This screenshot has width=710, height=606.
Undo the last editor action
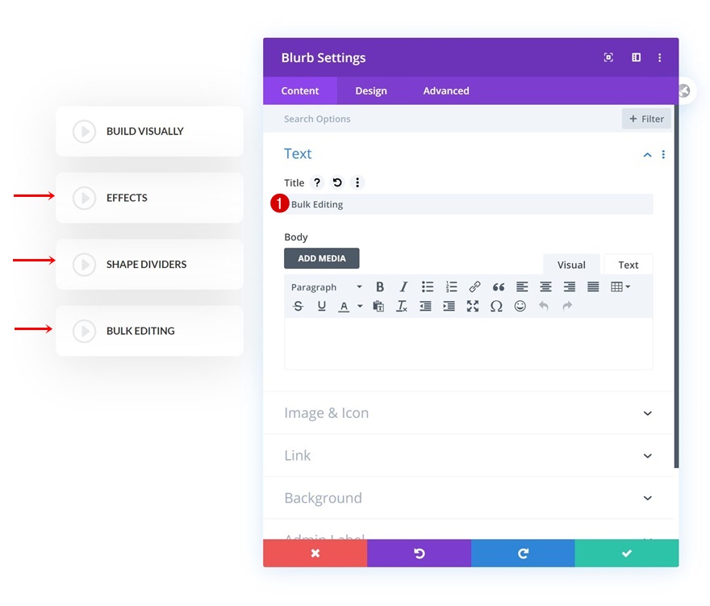pyautogui.click(x=544, y=306)
